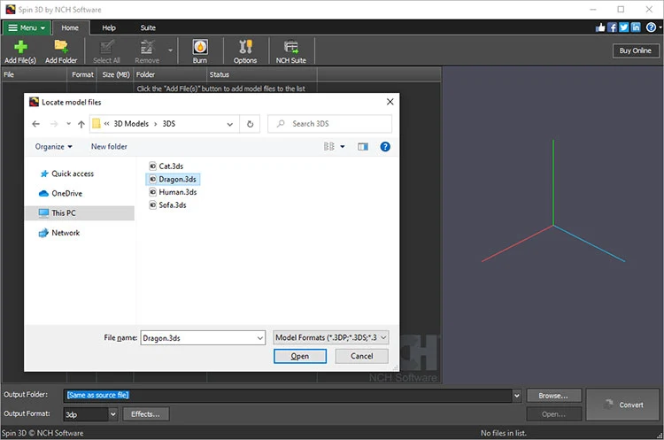Go back in the file dialog
The width and height of the screenshot is (664, 440).
click(36, 124)
